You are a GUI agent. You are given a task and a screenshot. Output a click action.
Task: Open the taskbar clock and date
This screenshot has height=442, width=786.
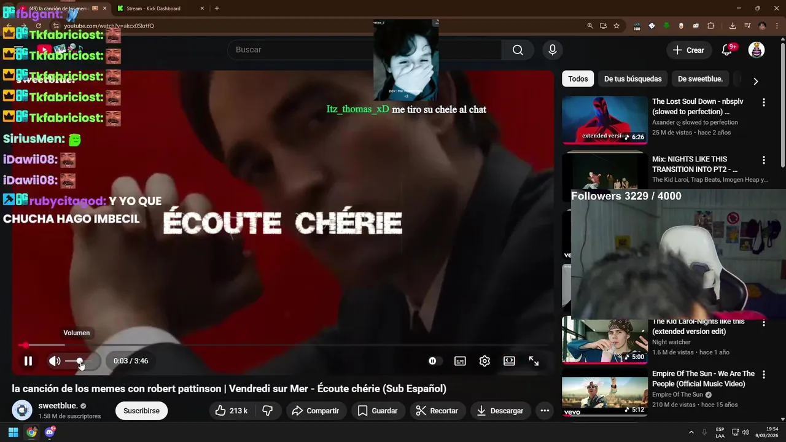point(767,432)
